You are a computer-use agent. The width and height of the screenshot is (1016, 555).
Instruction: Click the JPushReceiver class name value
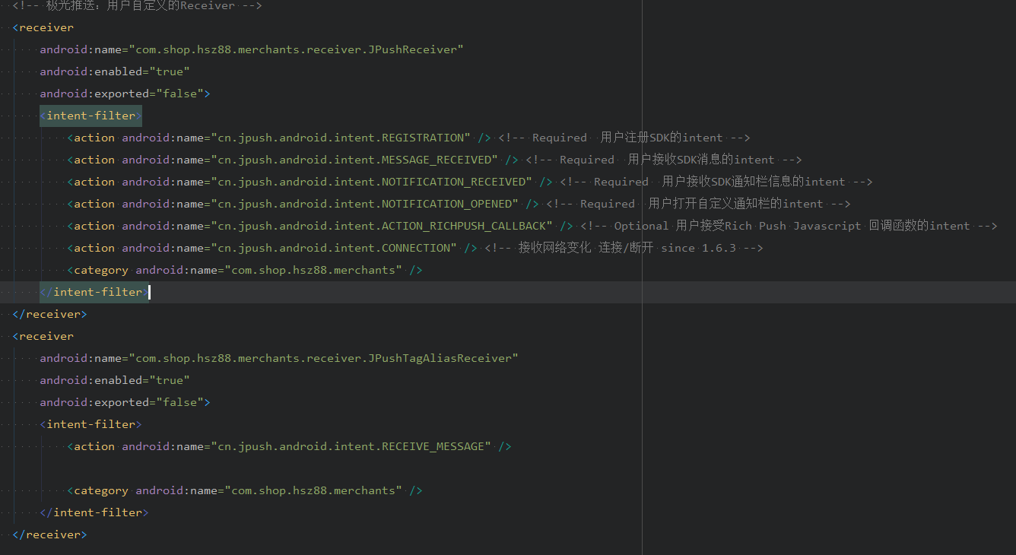[x=297, y=49]
